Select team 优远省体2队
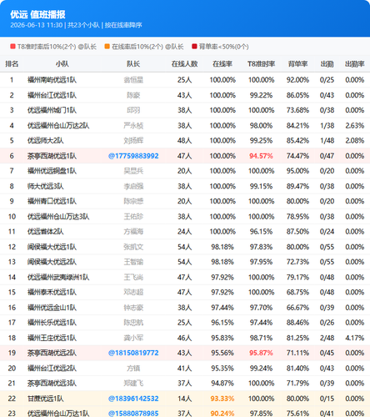 click(x=45, y=232)
